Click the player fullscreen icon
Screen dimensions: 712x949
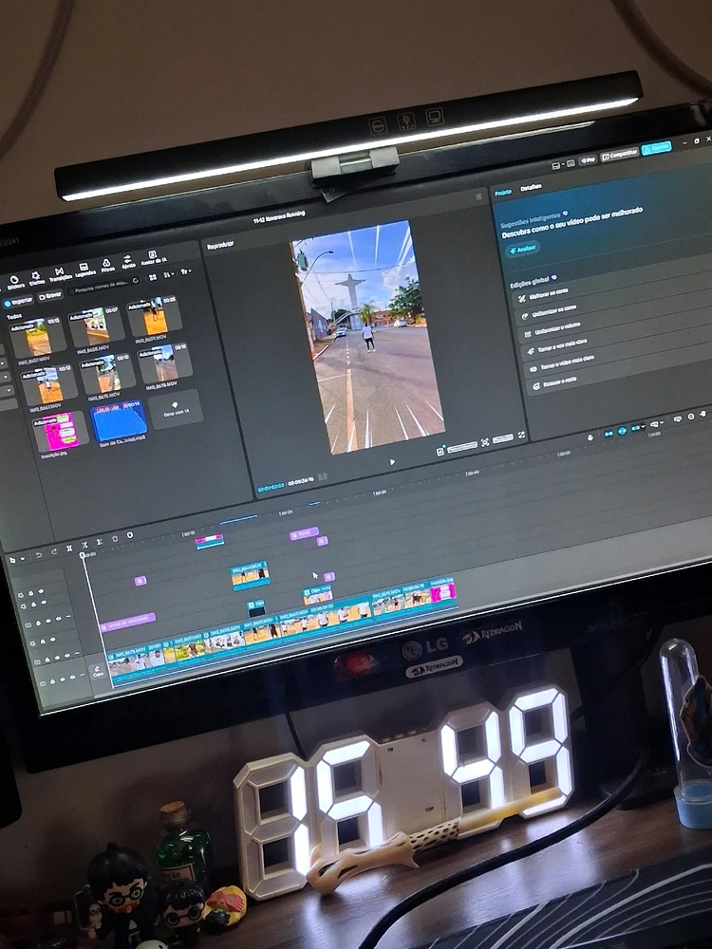(521, 436)
